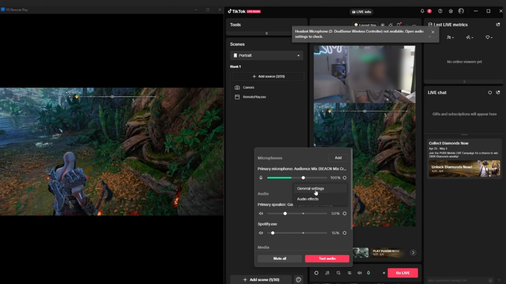Open the help question mark icon
The image size is (506, 284).
440,11
